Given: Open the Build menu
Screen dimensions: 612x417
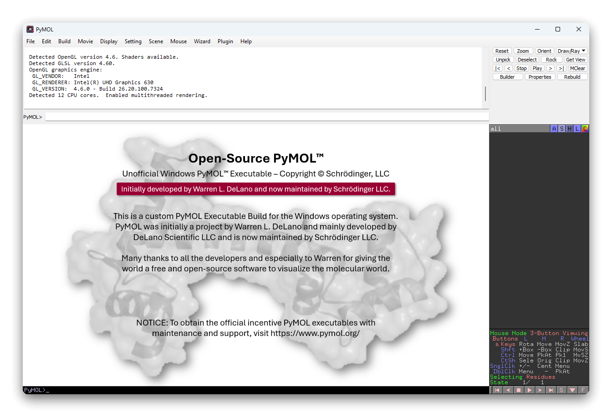Looking at the screenshot, I should (64, 41).
